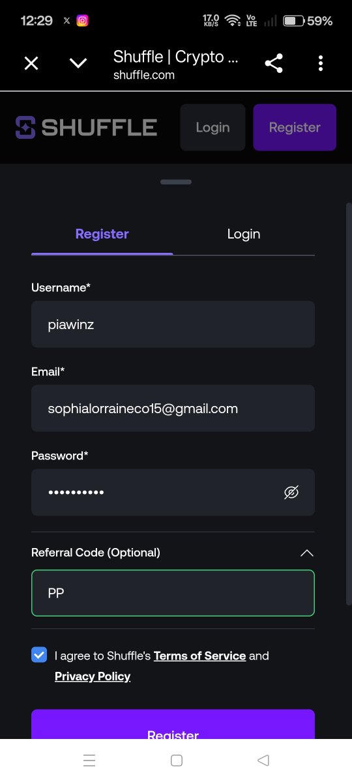Tap the sheet drag handle bar
This screenshot has width=352, height=782.
point(176,182)
